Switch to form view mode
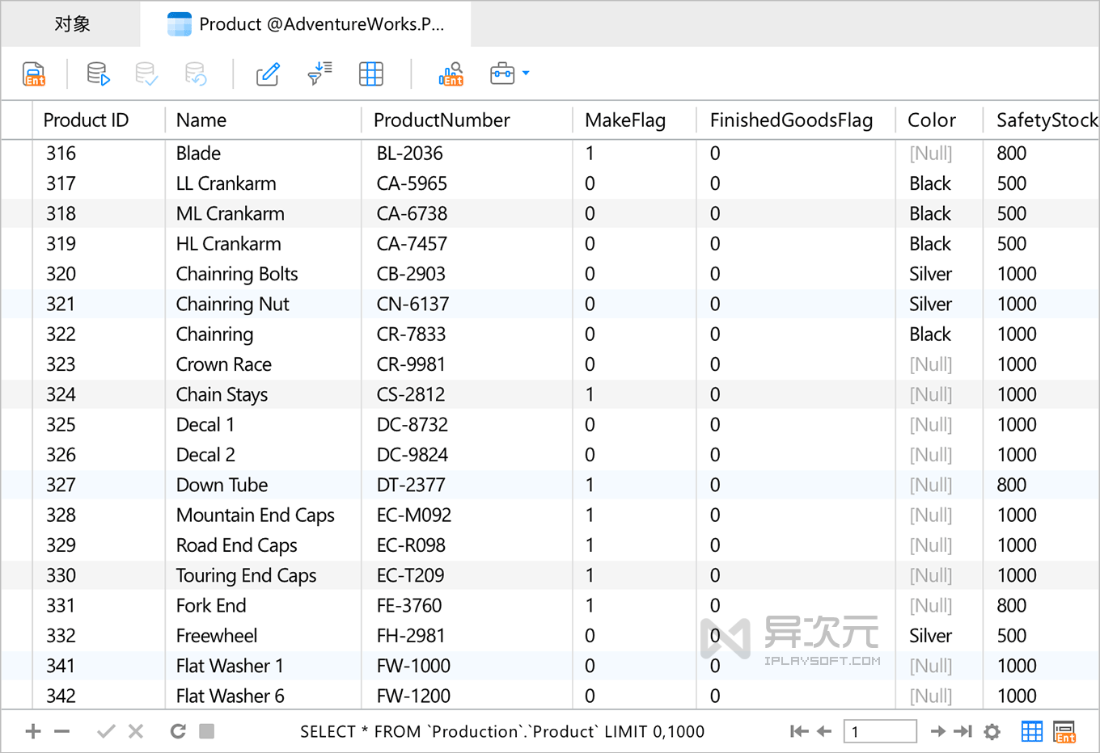This screenshot has width=1100, height=753. [x=1064, y=731]
